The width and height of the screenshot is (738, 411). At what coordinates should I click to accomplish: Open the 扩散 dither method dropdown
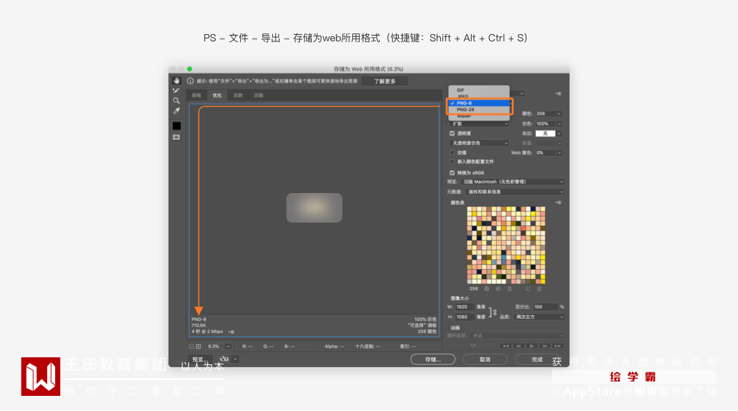[x=479, y=124]
